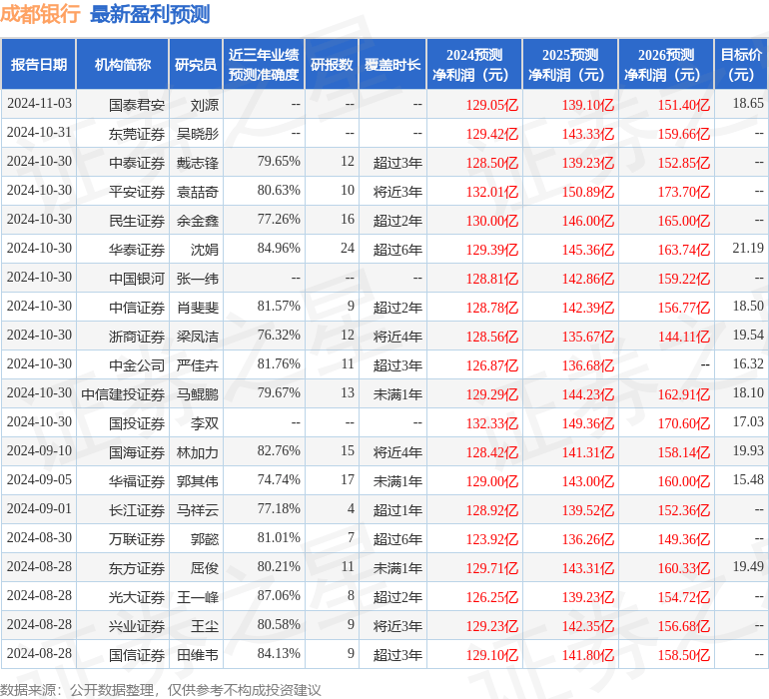Screen dimensions: 769x699
Task: Select institution 浙商证券
Action: pos(137,336)
